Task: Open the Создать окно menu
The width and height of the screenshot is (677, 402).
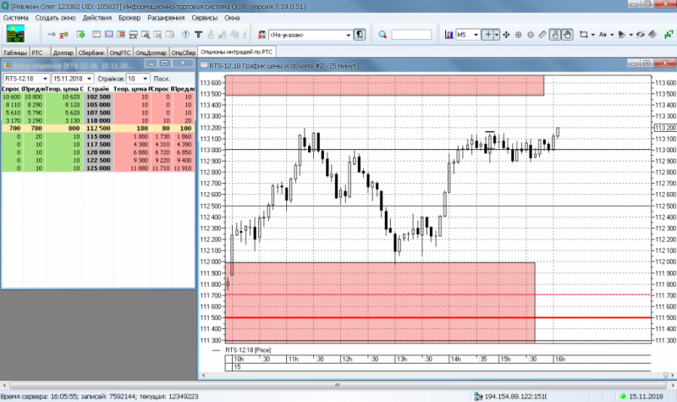Action: pos(55,18)
